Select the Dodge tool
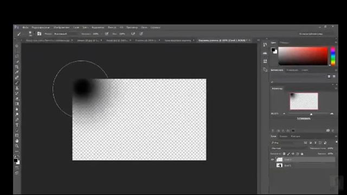This screenshot has width=347, height=195. 17,114
